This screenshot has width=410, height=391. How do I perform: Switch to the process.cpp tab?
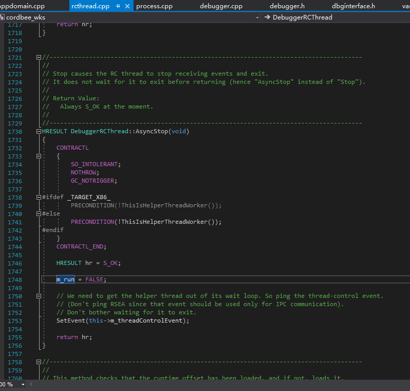tap(154, 6)
